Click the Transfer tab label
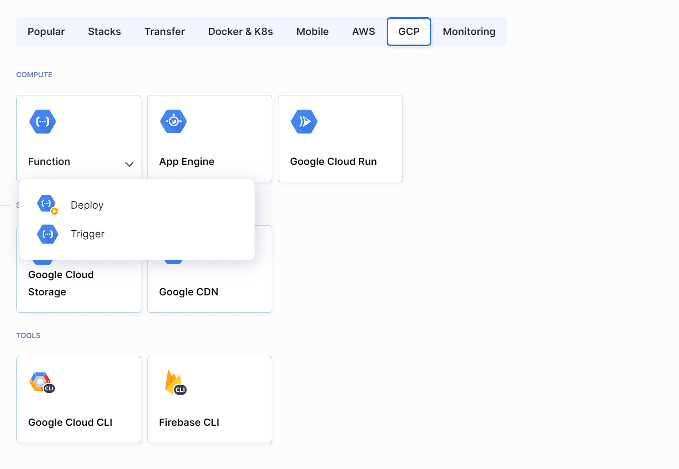Screen dimensions: 679x469 click(164, 31)
